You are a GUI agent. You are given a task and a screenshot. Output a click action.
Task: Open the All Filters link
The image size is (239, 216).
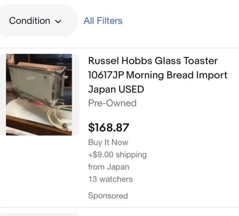[103, 21]
